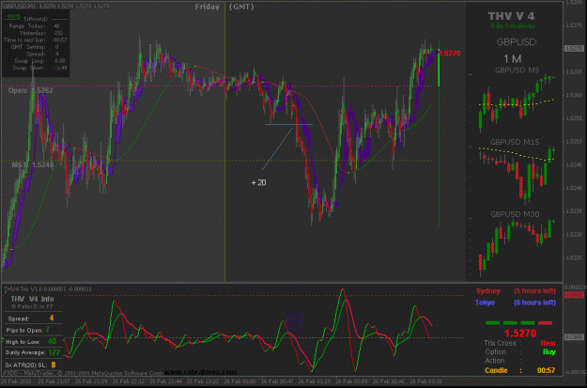Click the blue 'Tokyo' session label
The image size is (587, 388).
point(486,303)
